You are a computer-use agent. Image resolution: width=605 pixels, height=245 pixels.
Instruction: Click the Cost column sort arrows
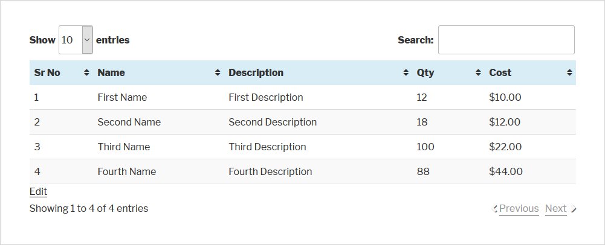pyautogui.click(x=569, y=72)
